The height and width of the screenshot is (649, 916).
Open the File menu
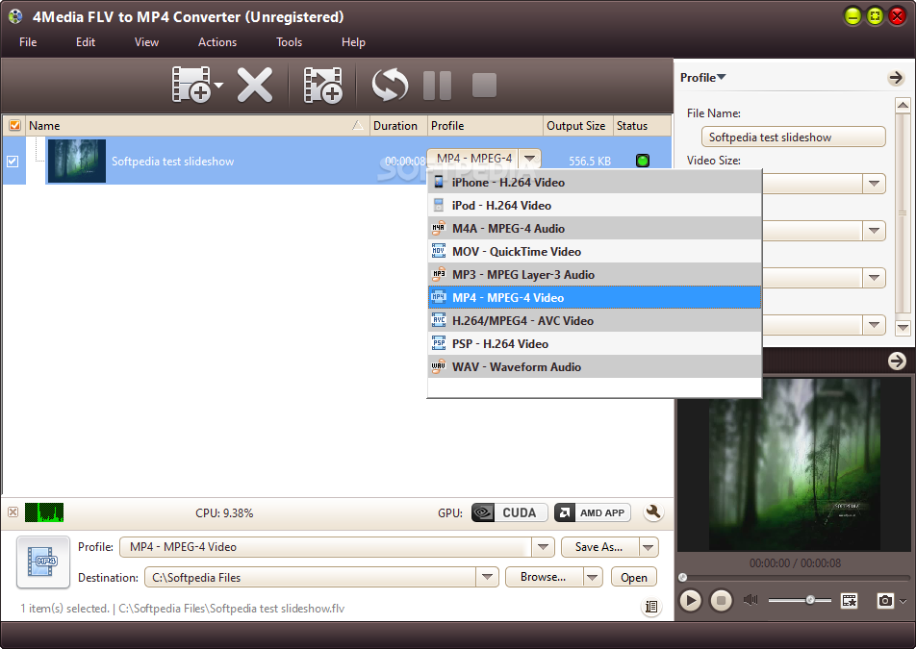coord(28,42)
